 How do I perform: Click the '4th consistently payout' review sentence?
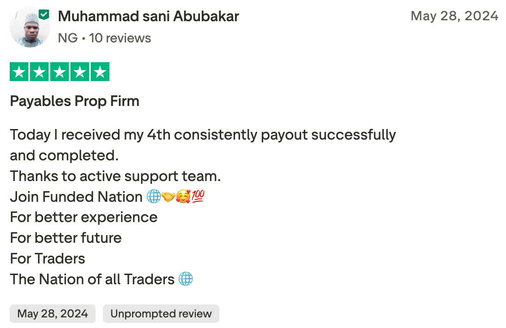click(203, 135)
